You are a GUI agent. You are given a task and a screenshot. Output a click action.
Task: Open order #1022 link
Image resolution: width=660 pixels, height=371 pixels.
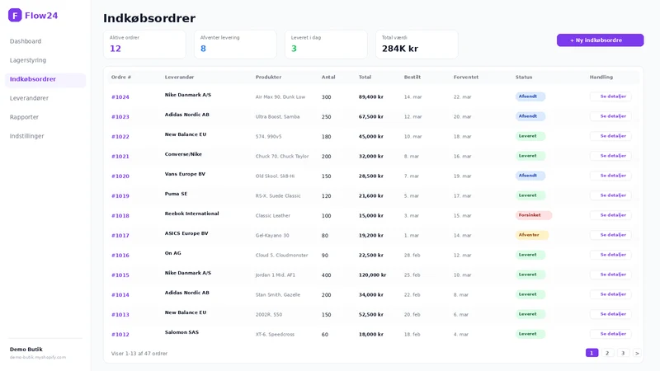click(120, 137)
